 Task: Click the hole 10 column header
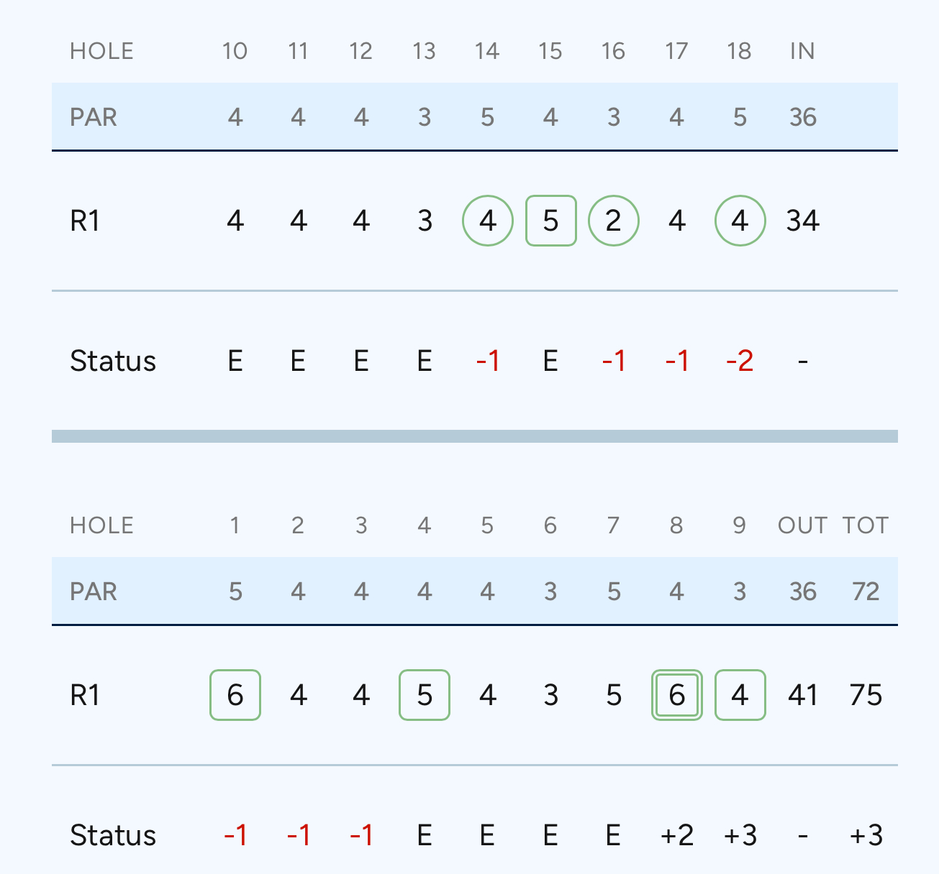pyautogui.click(x=235, y=51)
